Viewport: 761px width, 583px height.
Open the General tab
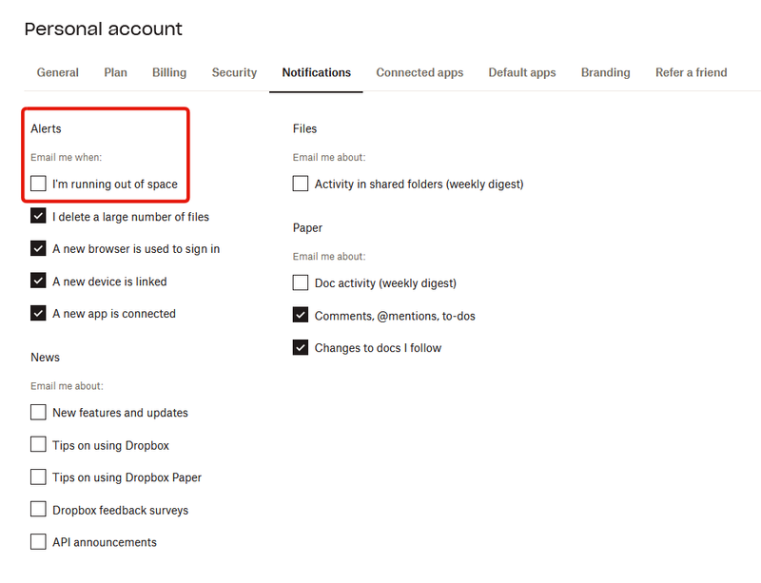(x=57, y=72)
